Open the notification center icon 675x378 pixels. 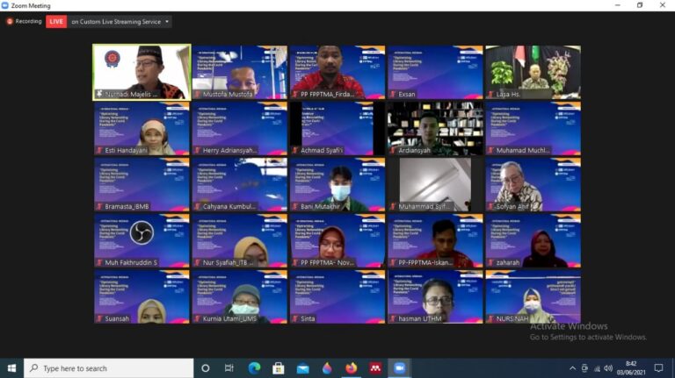pos(658,368)
